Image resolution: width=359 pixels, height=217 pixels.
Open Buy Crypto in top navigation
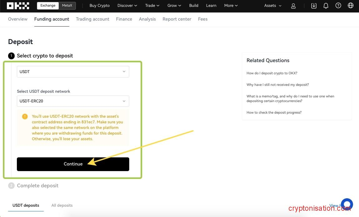100,6
